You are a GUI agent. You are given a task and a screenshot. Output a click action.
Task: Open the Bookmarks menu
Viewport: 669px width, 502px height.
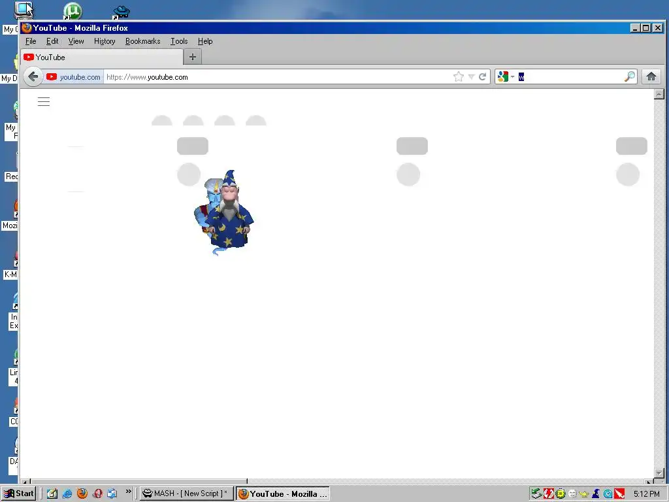tap(142, 41)
